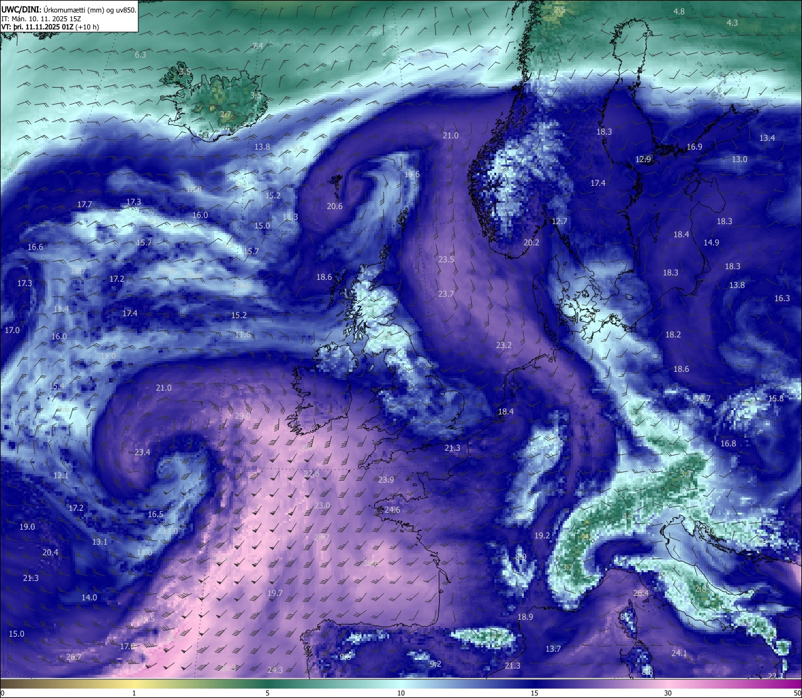The width and height of the screenshot is (802, 698).
Task: Click the 19.0 value on the map
Action: click(x=27, y=526)
